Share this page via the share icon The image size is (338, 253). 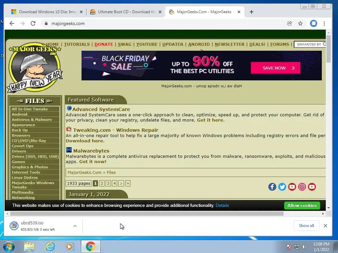pos(290,23)
